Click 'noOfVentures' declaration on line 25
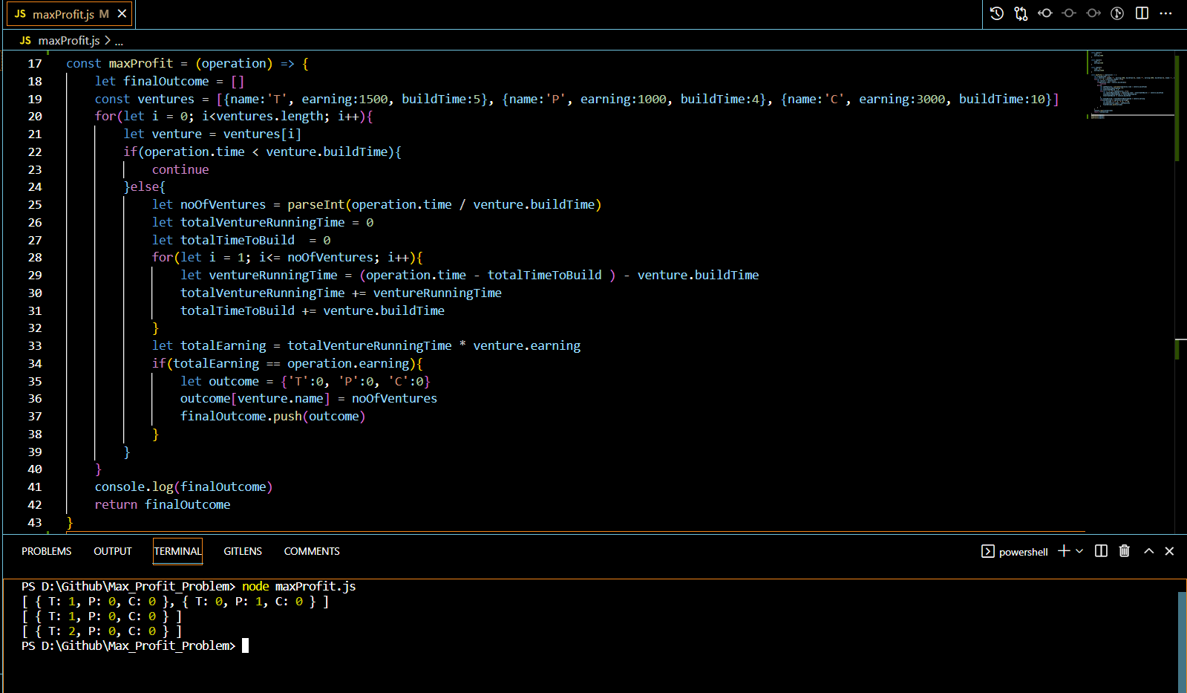Image resolution: width=1187 pixels, height=693 pixels. [x=223, y=204]
